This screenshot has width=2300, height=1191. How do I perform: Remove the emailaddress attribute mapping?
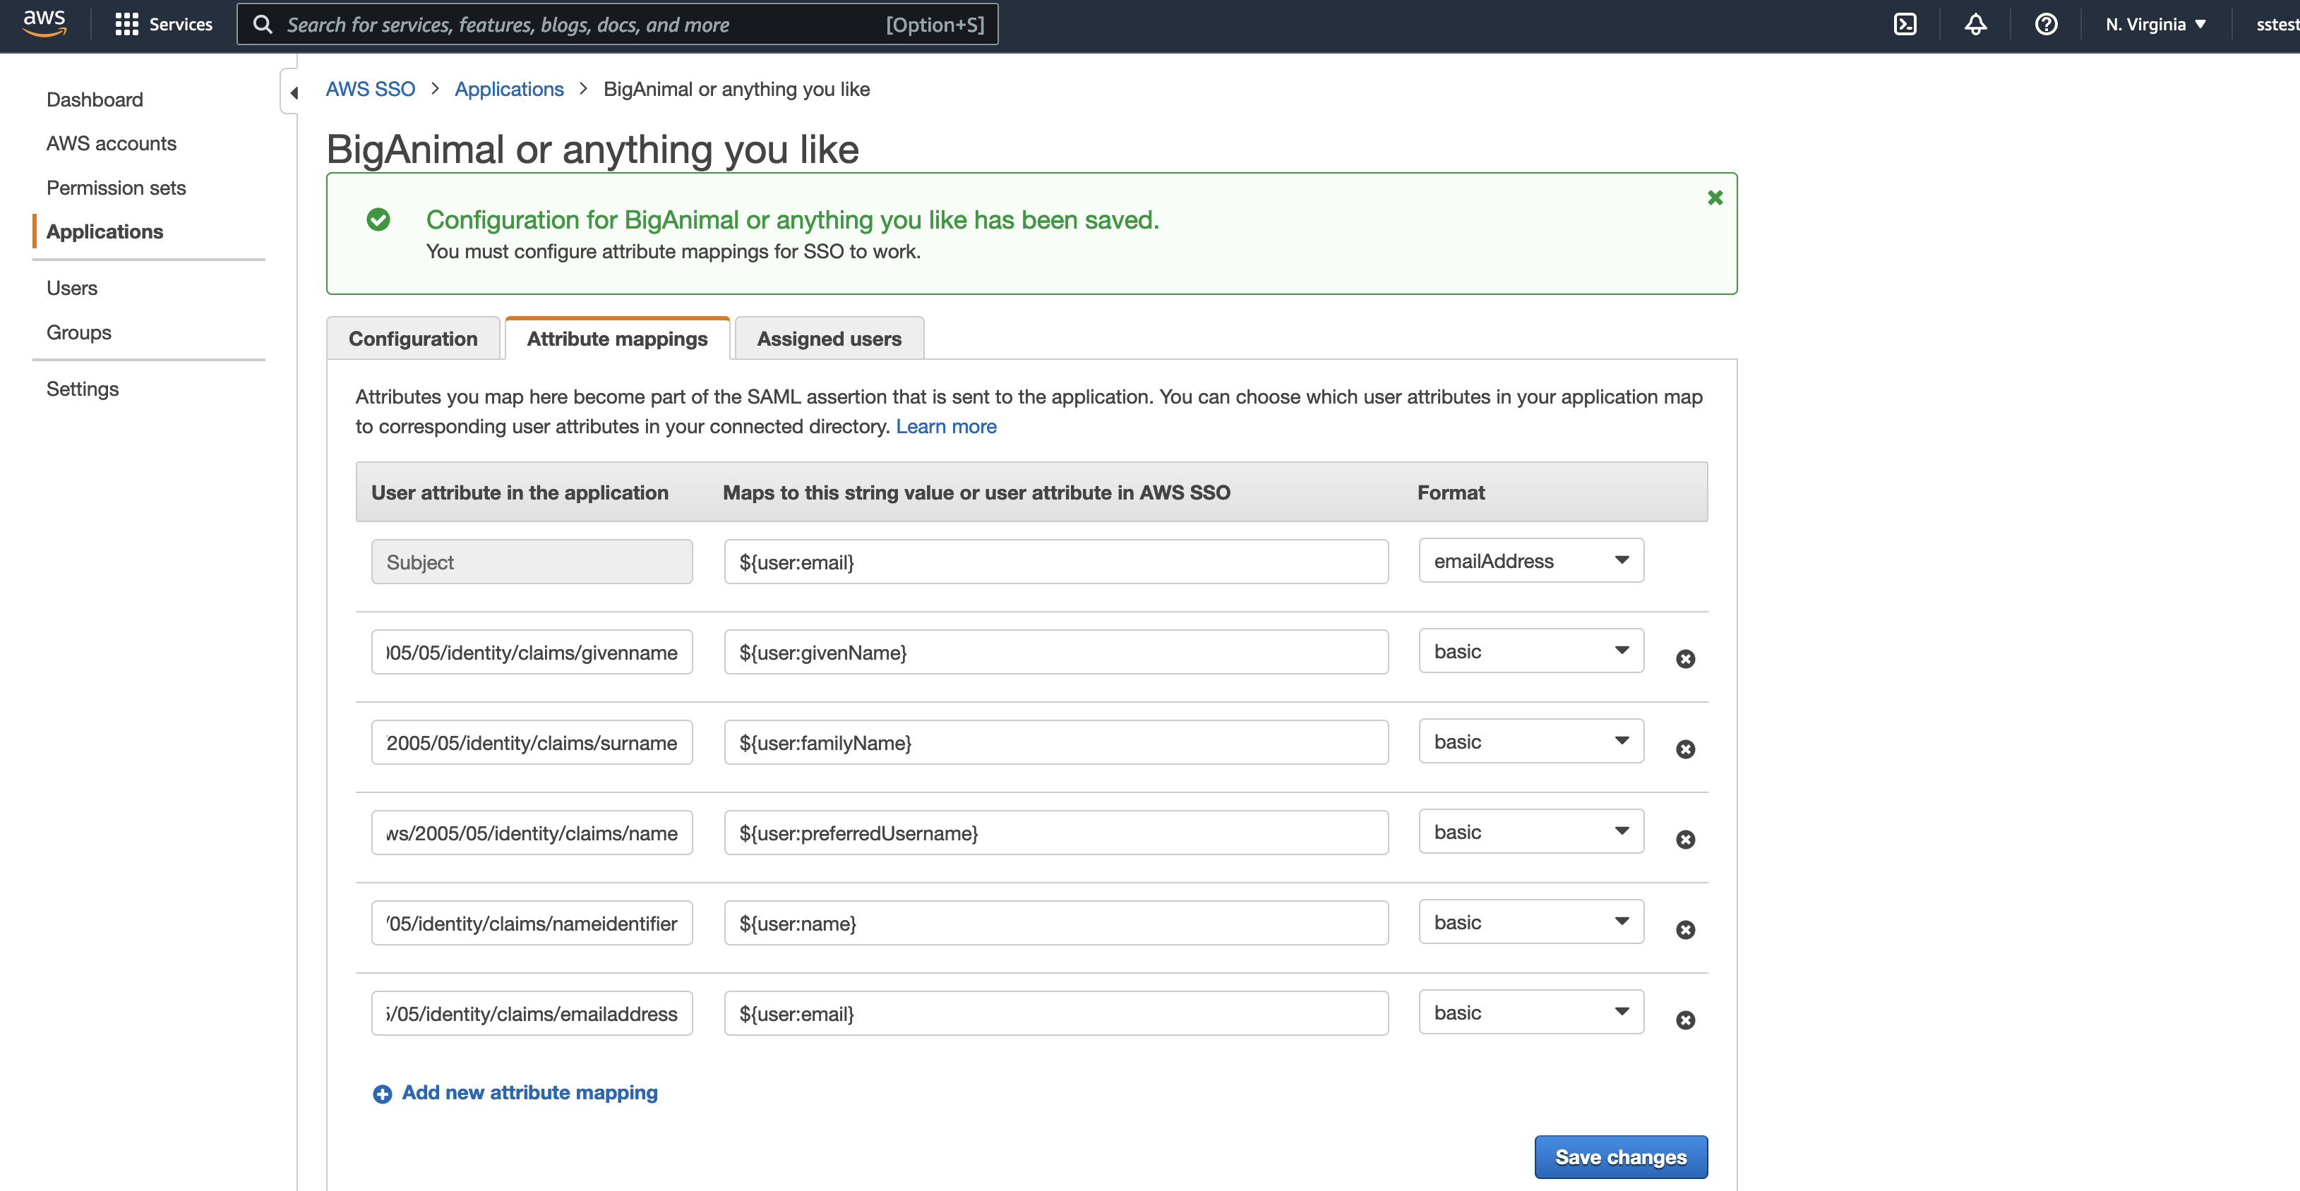click(x=1685, y=1020)
